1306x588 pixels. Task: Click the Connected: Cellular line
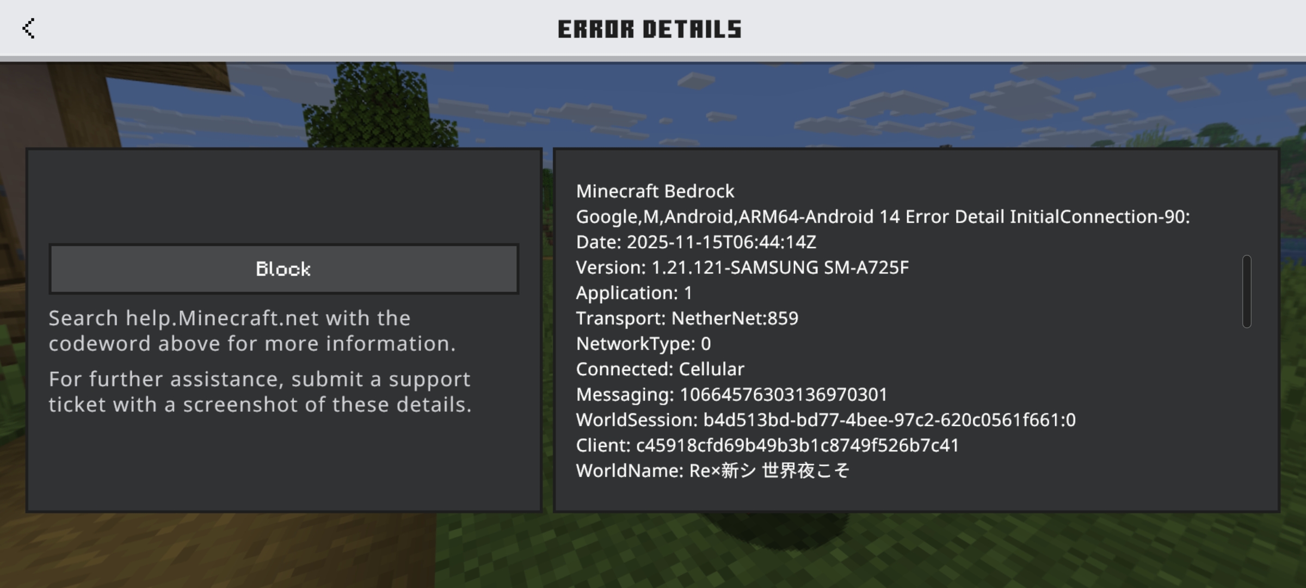[x=660, y=369]
